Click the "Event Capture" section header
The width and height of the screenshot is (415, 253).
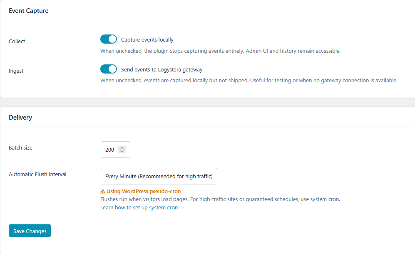[28, 10]
